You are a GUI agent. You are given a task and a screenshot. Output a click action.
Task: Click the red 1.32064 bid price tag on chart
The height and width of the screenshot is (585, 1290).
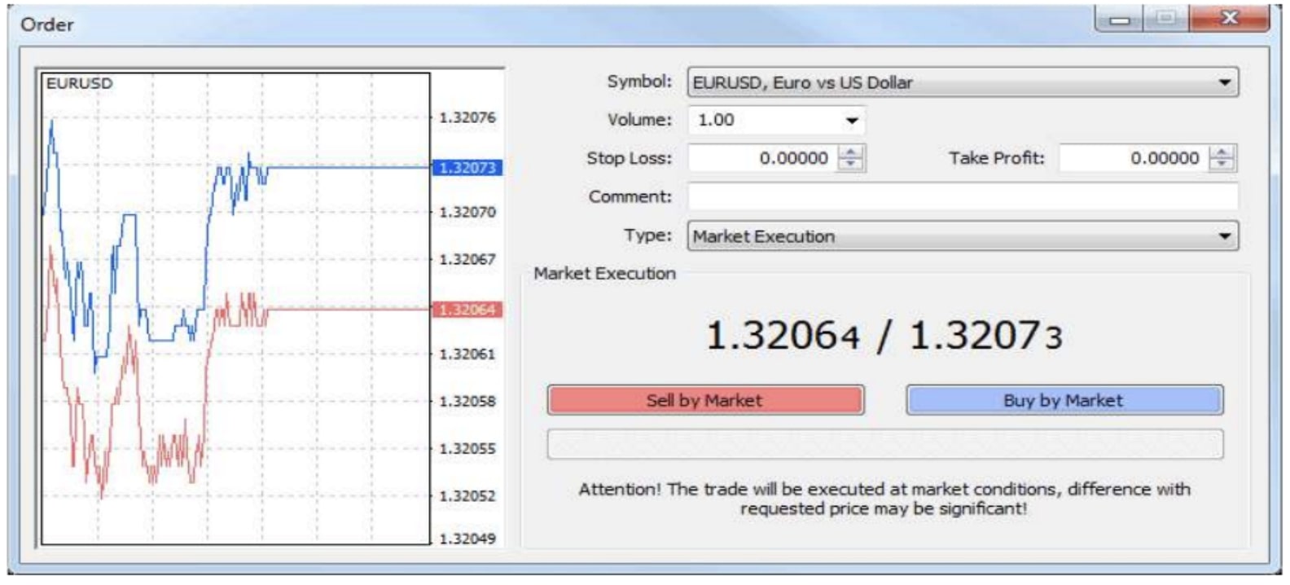[467, 310]
